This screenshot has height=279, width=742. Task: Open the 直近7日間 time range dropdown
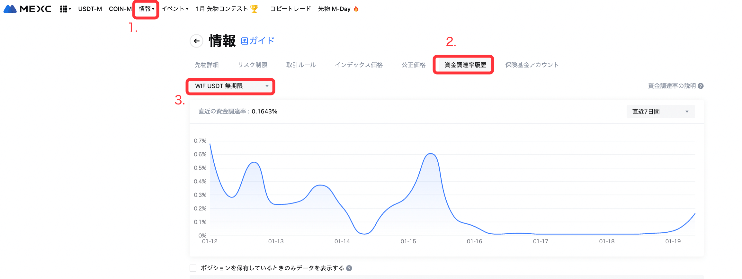pyautogui.click(x=660, y=112)
